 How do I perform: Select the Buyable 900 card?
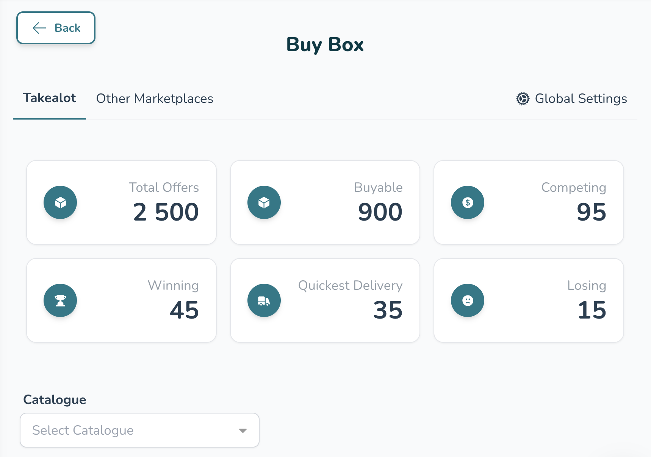click(x=325, y=202)
